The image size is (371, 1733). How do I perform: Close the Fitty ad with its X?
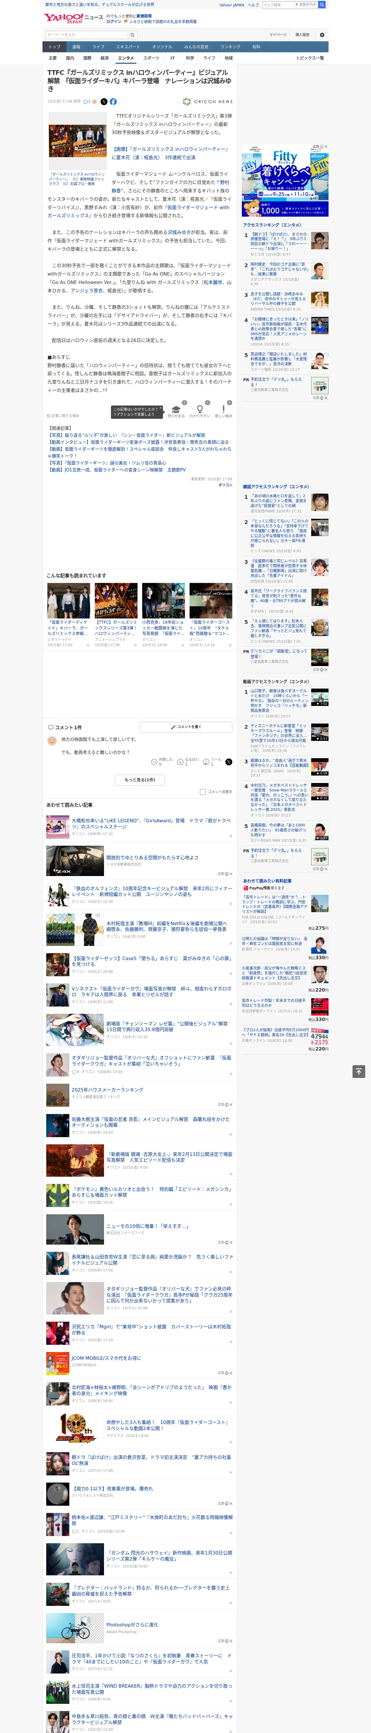(326, 147)
